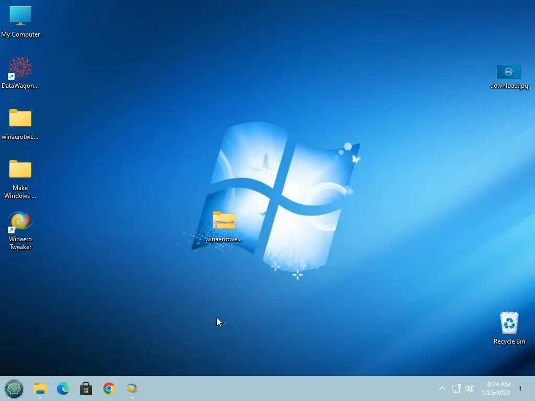Click the download.jpg file name label
Image resolution: width=535 pixels, height=401 pixels.
point(509,86)
